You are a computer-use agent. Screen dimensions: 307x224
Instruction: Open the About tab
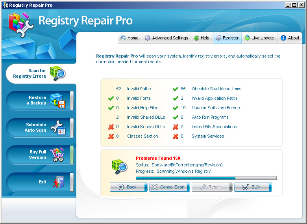(x=290, y=38)
